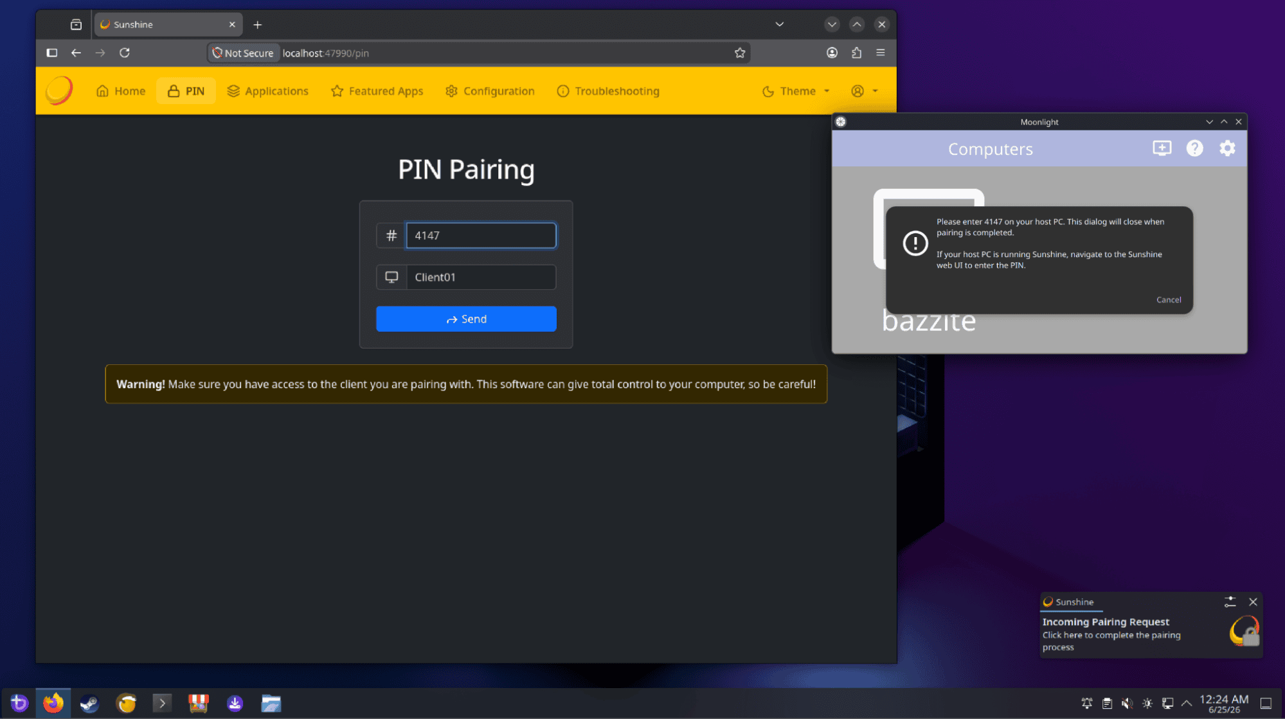Image resolution: width=1285 pixels, height=719 pixels.
Task: Open the clipboard tray icon
Action: (x=1107, y=704)
